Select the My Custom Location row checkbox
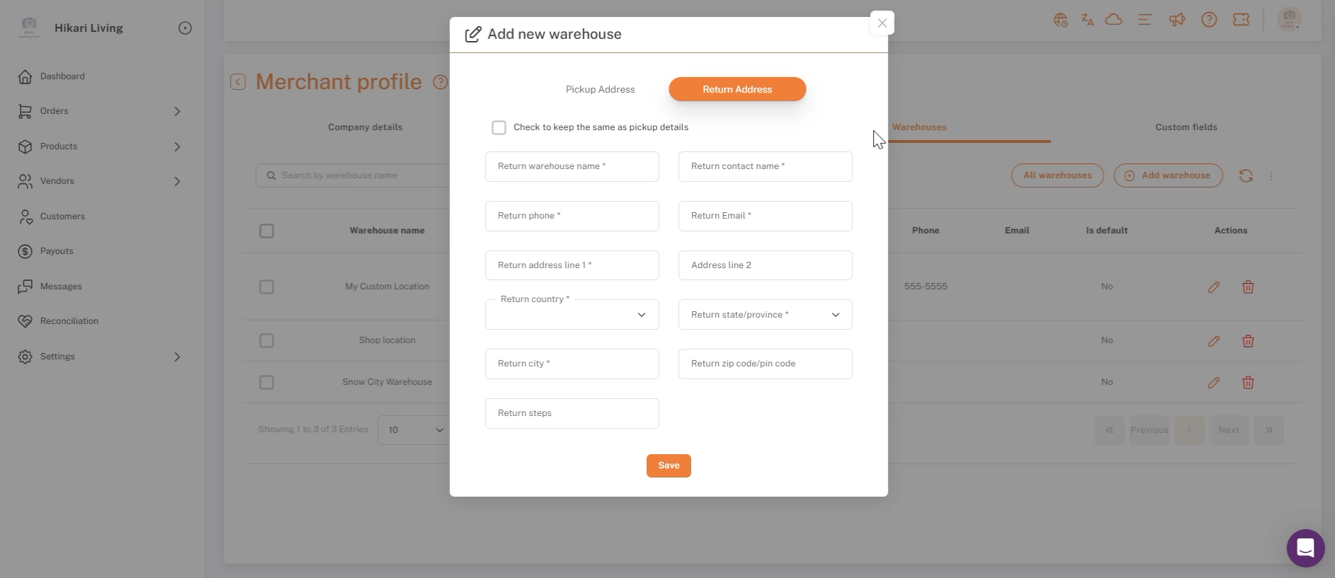1335x578 pixels. [x=267, y=287]
